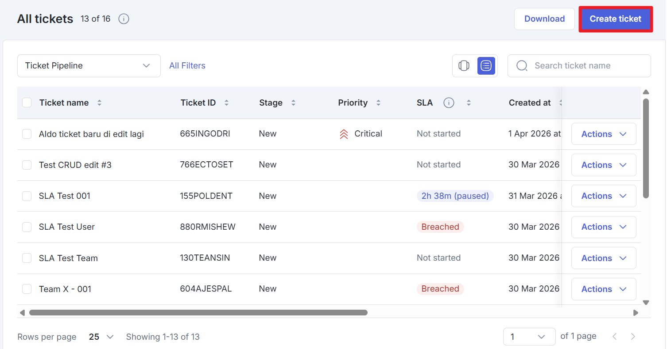Sort by Priority column arrows

378,103
